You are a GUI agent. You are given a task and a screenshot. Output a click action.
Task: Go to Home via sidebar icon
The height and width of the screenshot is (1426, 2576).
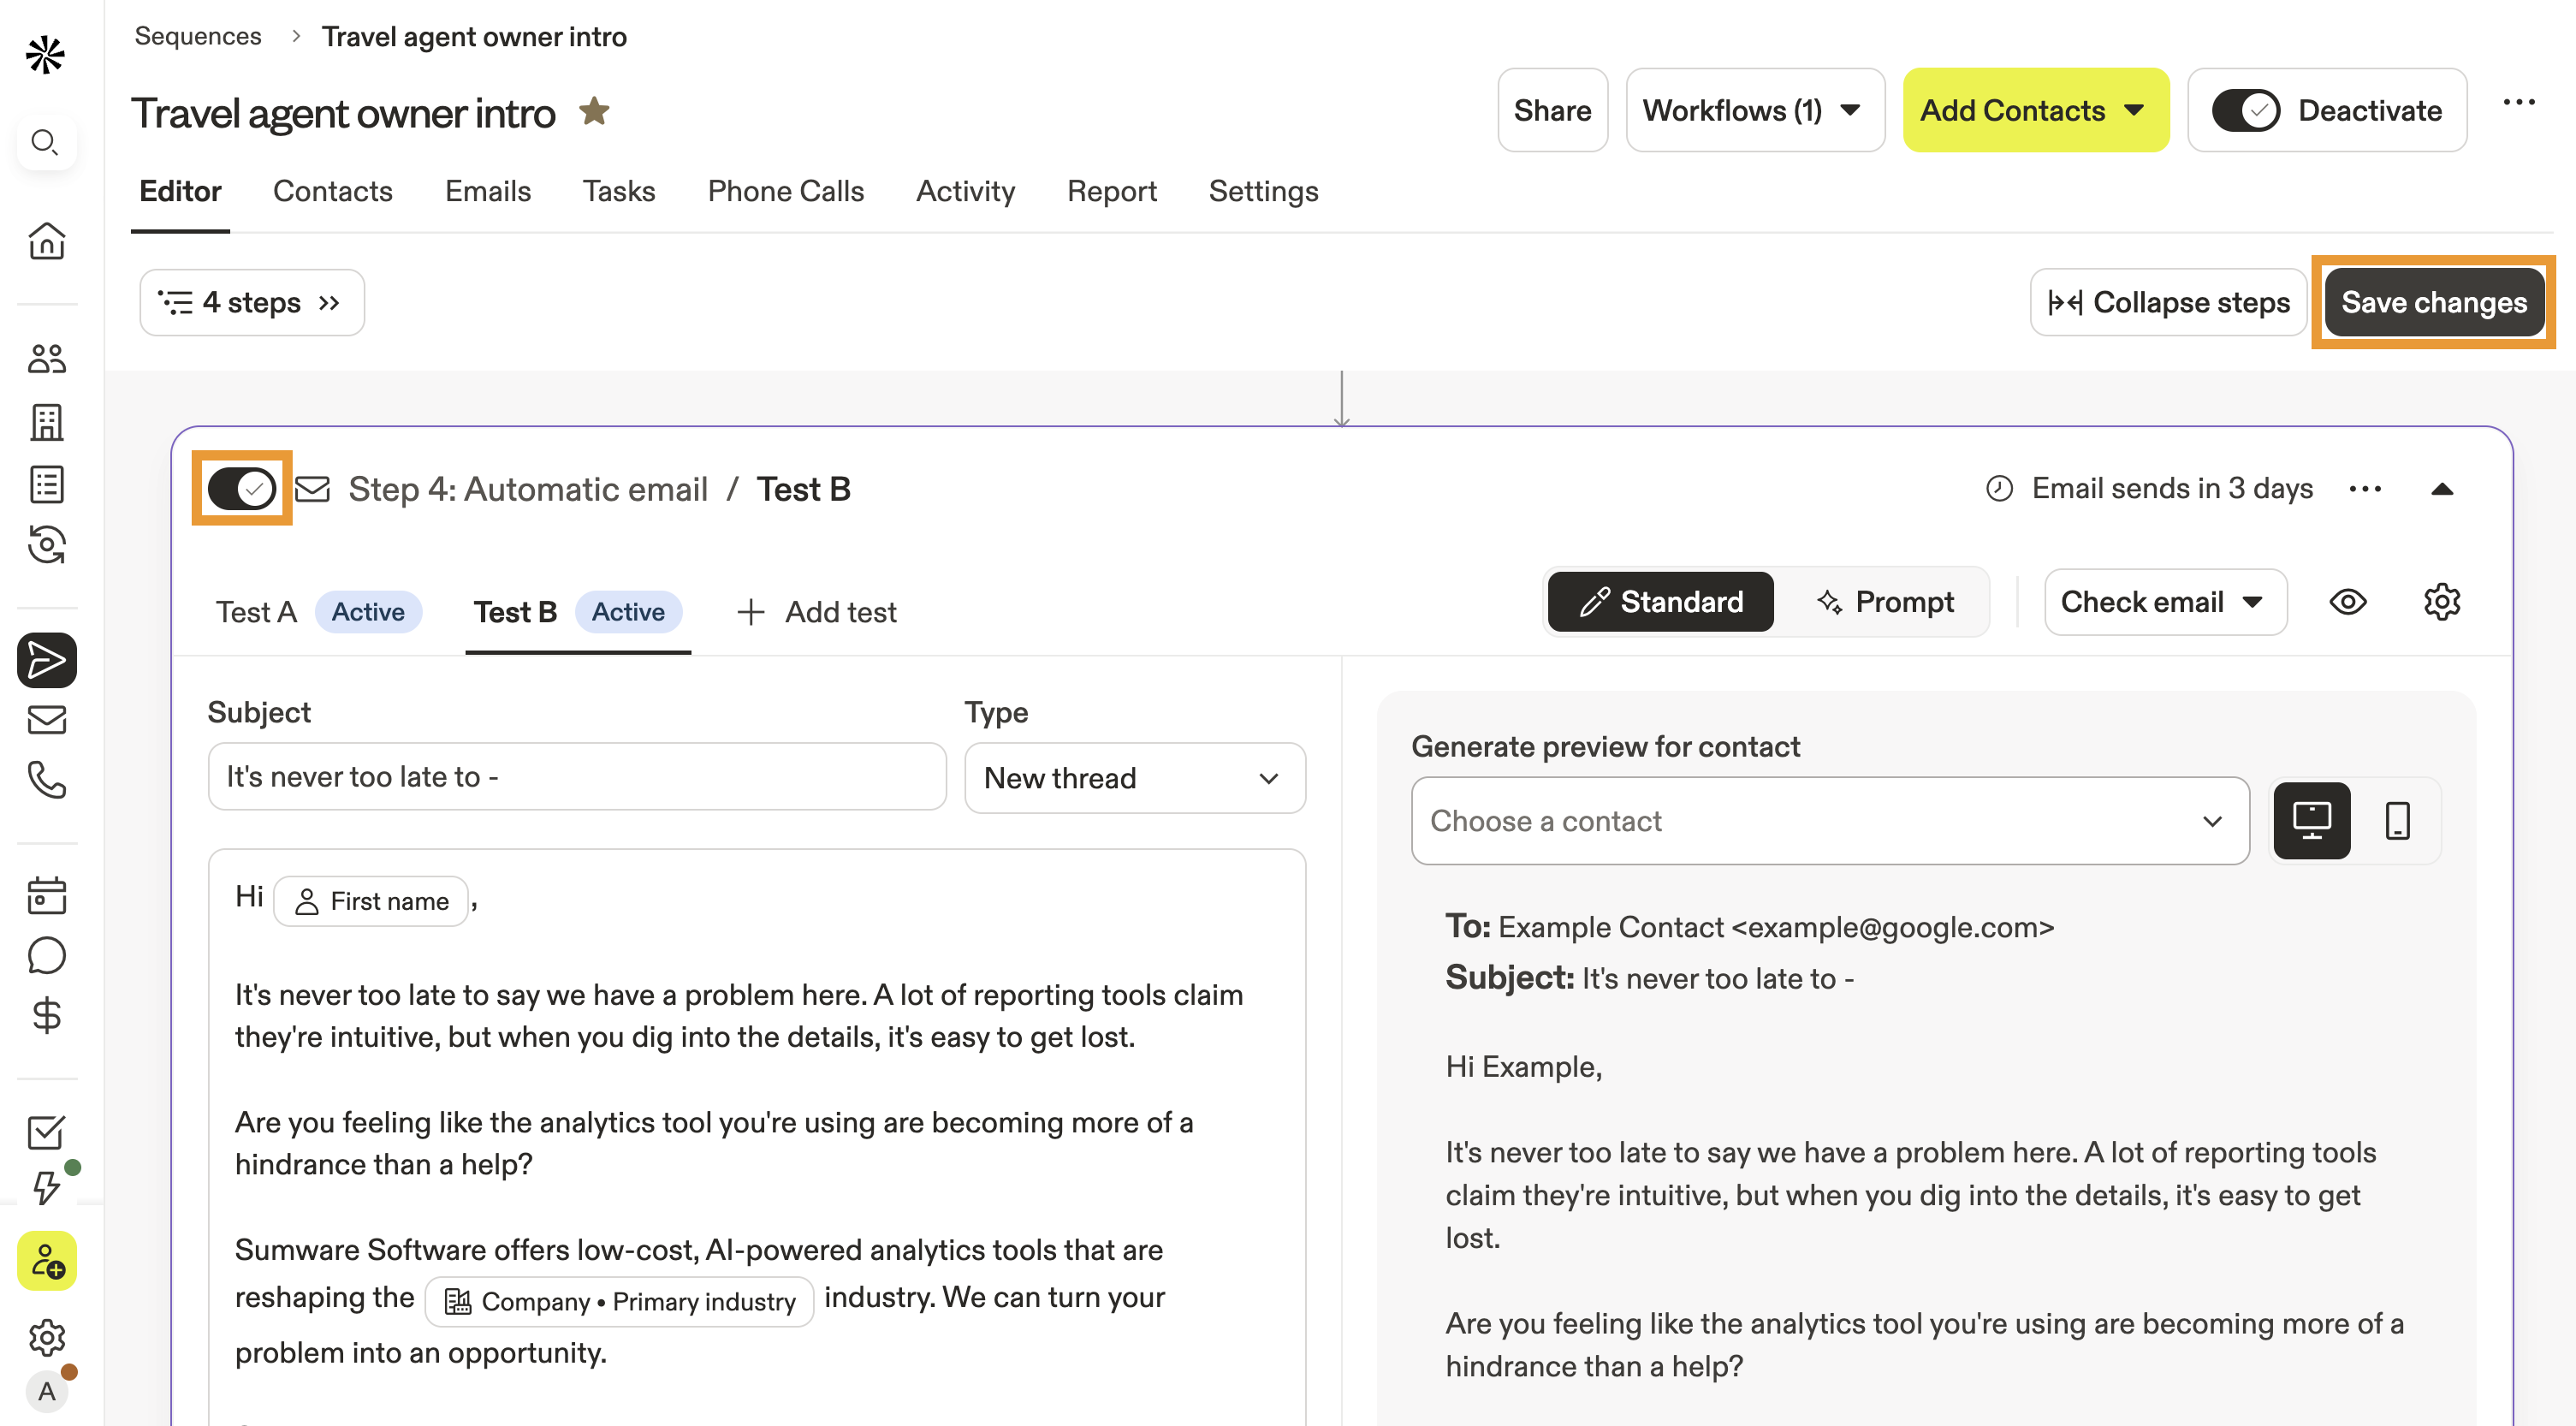[x=46, y=241]
